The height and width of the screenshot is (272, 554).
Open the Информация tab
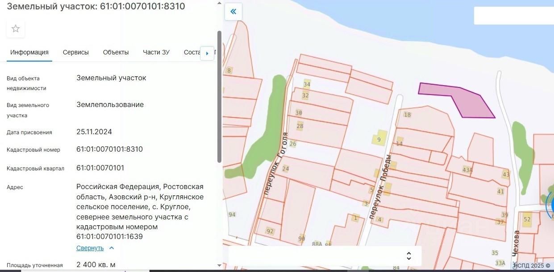click(x=29, y=52)
